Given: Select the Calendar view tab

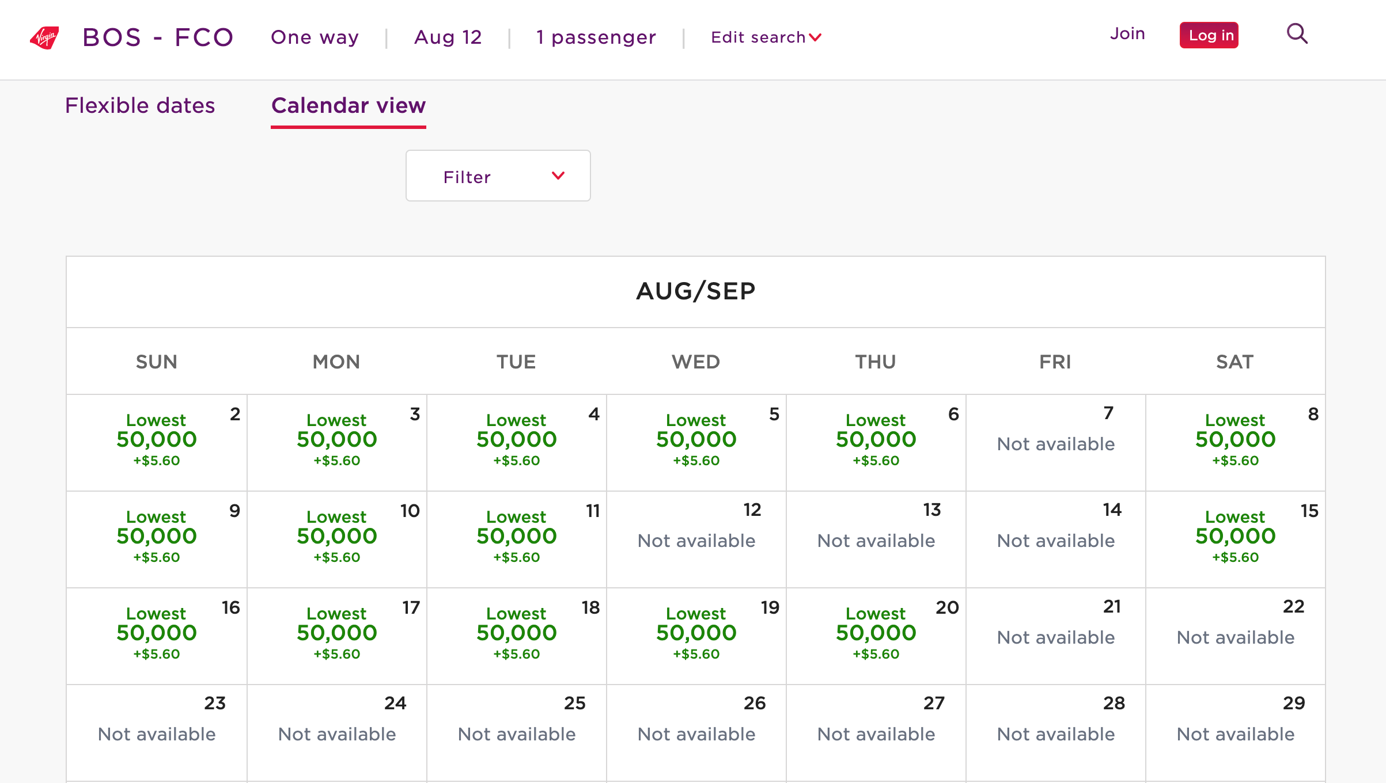Looking at the screenshot, I should coord(349,107).
